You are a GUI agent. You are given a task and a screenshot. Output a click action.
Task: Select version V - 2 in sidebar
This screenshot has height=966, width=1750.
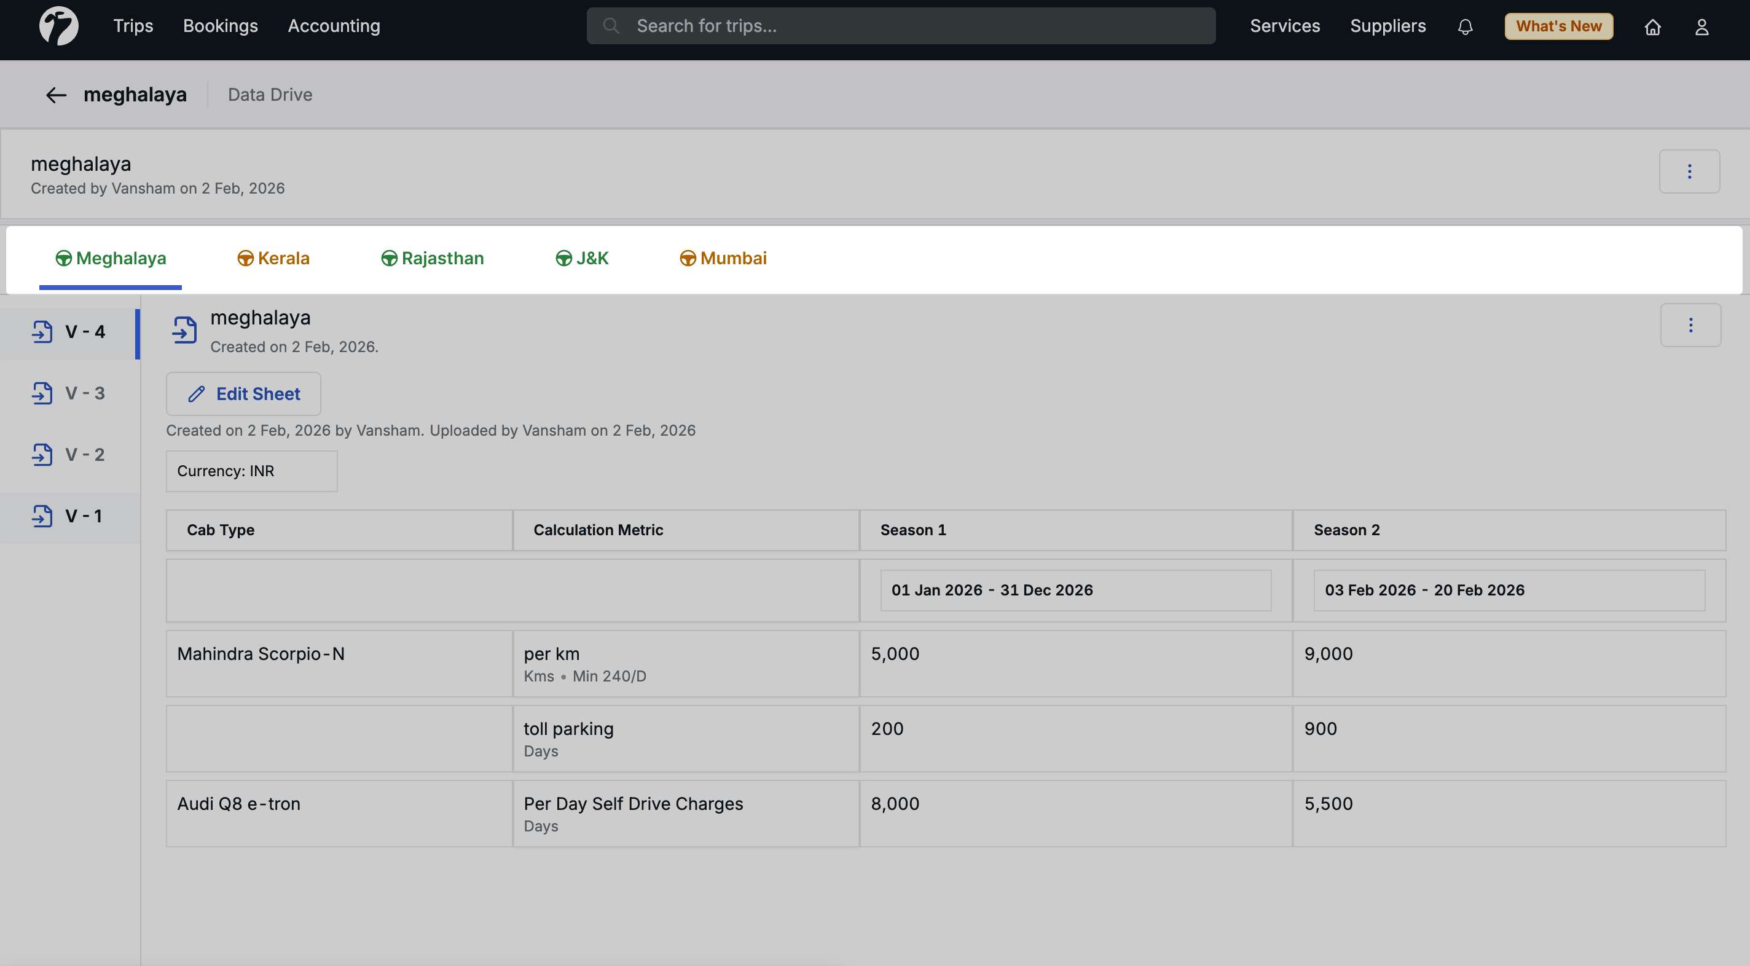(x=69, y=455)
